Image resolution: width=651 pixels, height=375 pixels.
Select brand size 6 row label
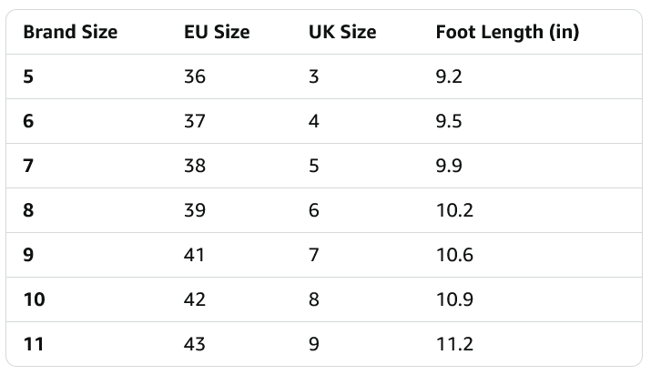pos(28,121)
